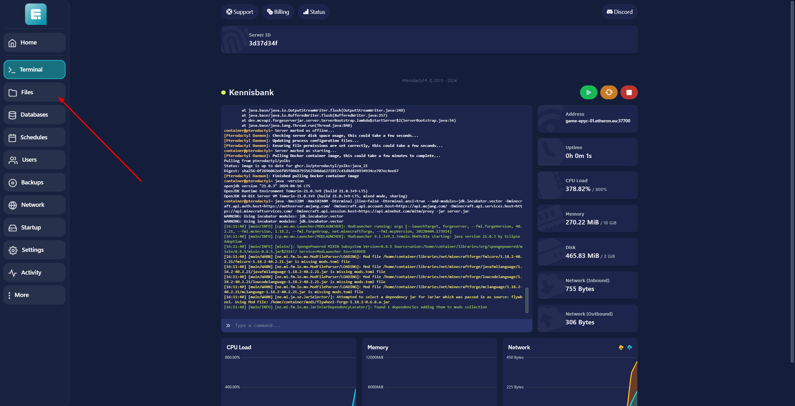Open the Databases section

[x=34, y=115]
